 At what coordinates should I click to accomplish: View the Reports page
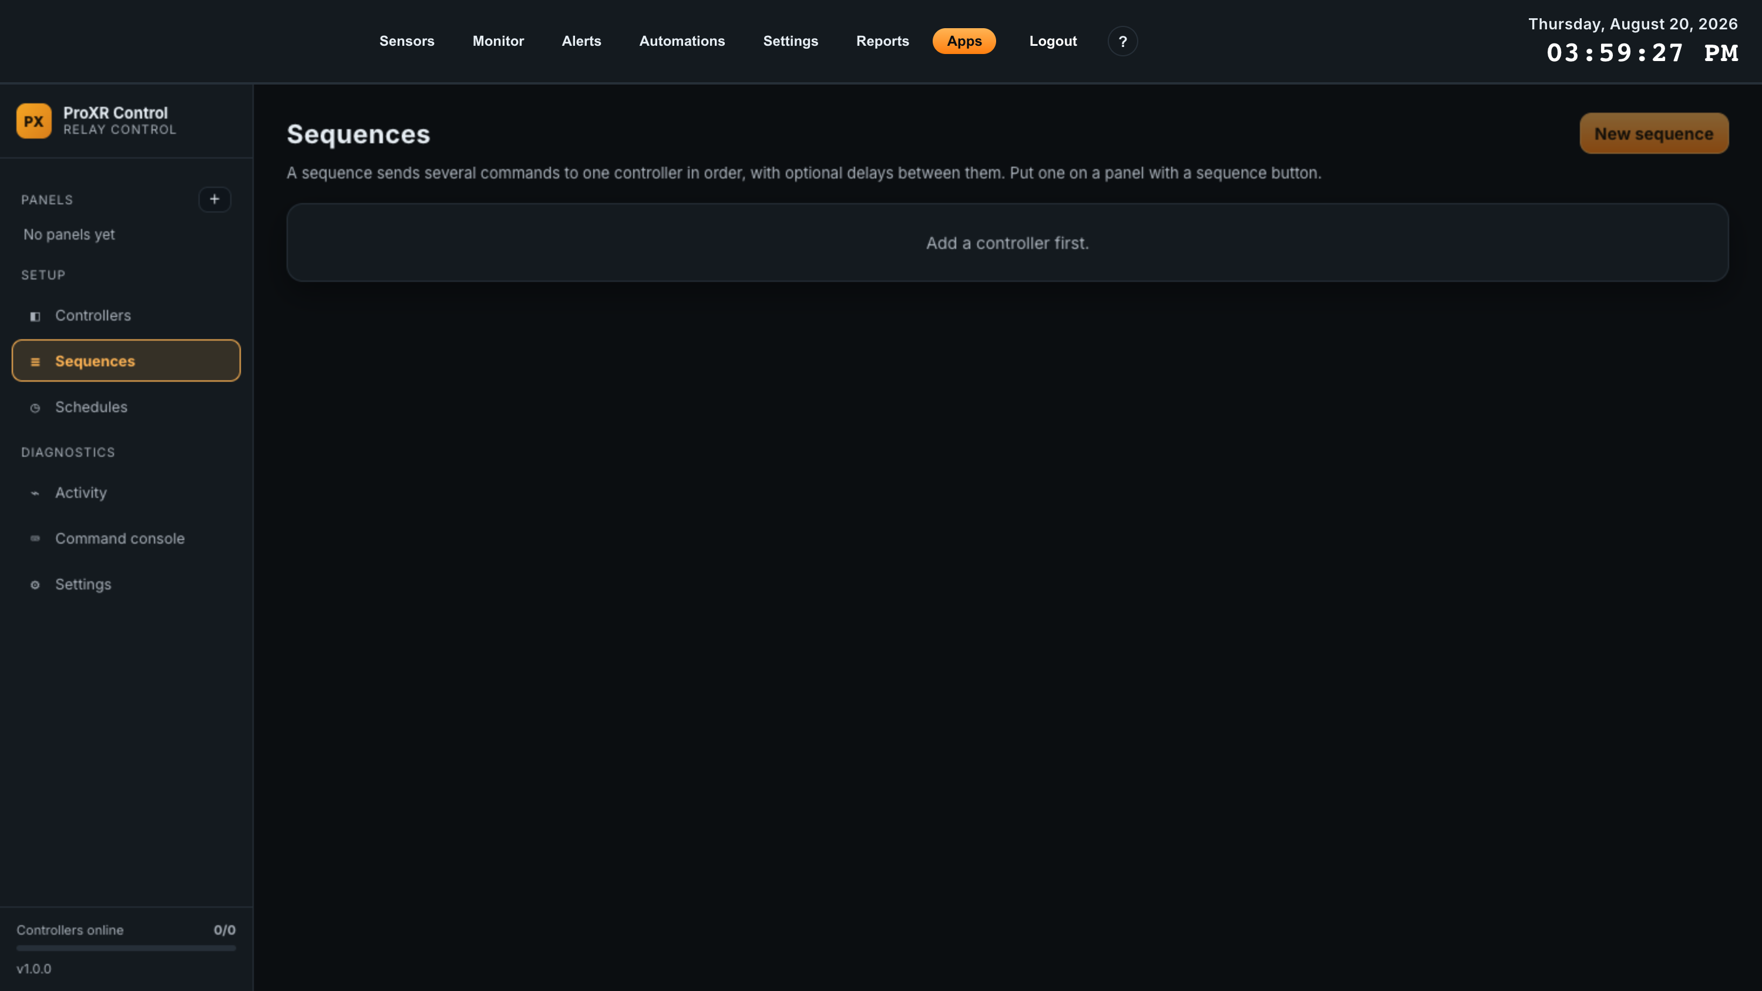882,41
